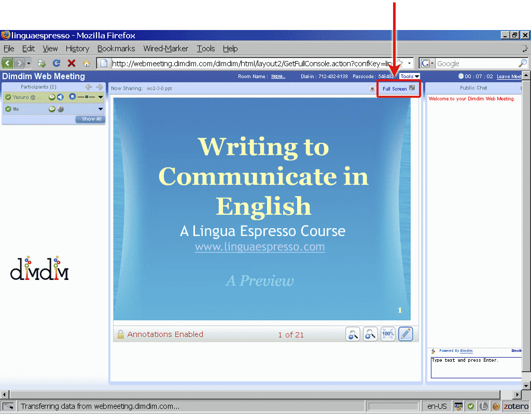
Task: Open the View menu
Action: pyautogui.click(x=50, y=49)
